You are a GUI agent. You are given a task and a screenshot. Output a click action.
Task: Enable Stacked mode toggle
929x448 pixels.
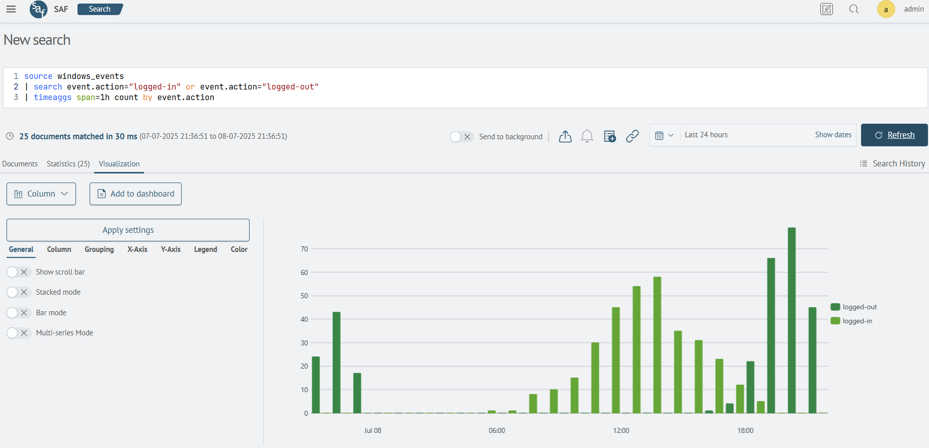[19, 292]
